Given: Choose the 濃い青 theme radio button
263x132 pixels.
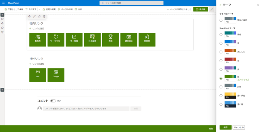Looking at the screenshot, I should 221,104.
